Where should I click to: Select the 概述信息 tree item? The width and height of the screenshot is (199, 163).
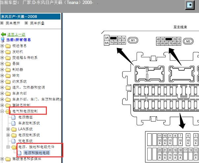coord(19,46)
